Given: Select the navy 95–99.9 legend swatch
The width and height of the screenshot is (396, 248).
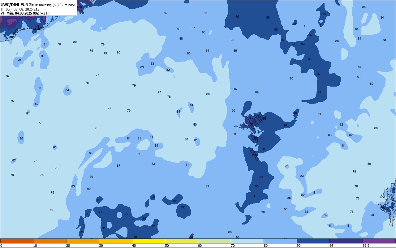Looking at the screenshot, I should [x=346, y=241].
